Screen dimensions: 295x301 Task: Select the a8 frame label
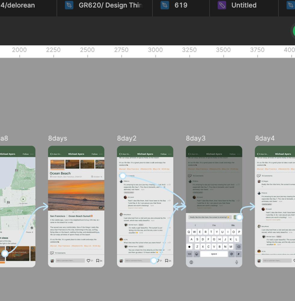(4, 138)
